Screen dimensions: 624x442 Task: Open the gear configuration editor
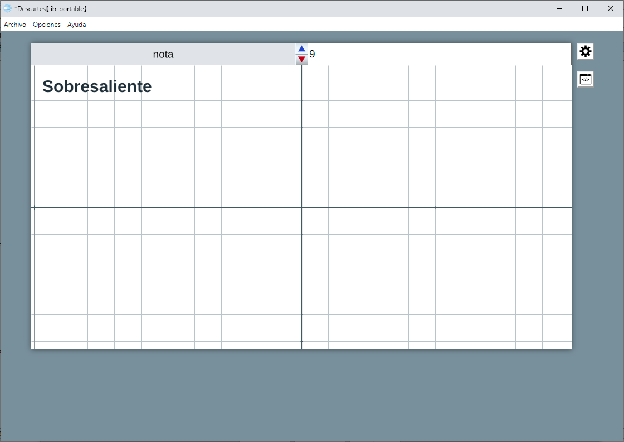click(585, 51)
